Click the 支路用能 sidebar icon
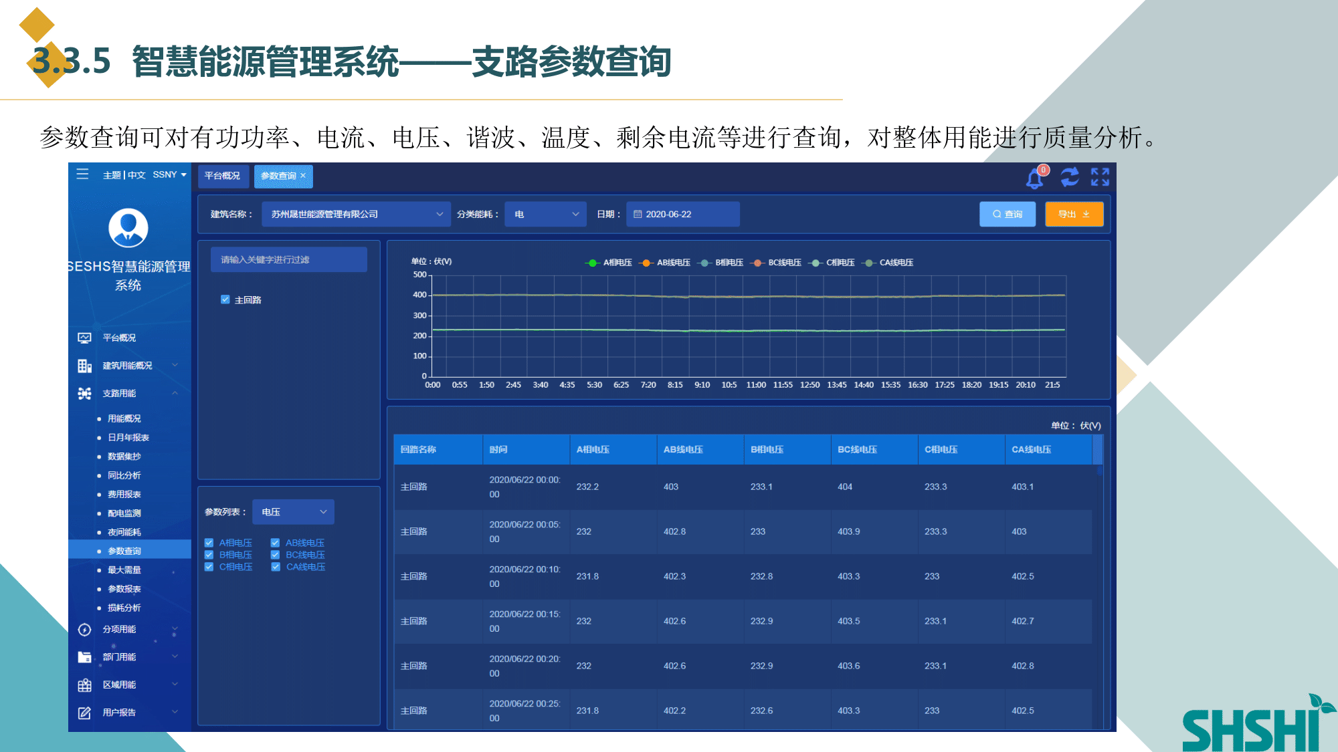This screenshot has width=1338, height=752. pos(84,394)
